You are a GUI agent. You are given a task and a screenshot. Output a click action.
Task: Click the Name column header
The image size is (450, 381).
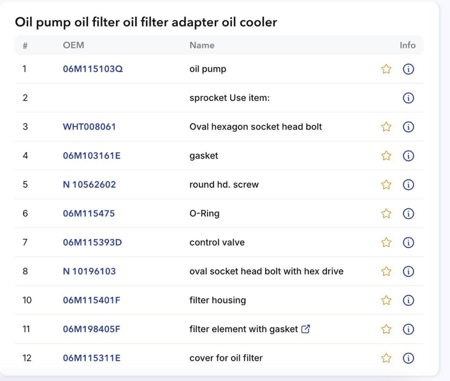point(202,45)
